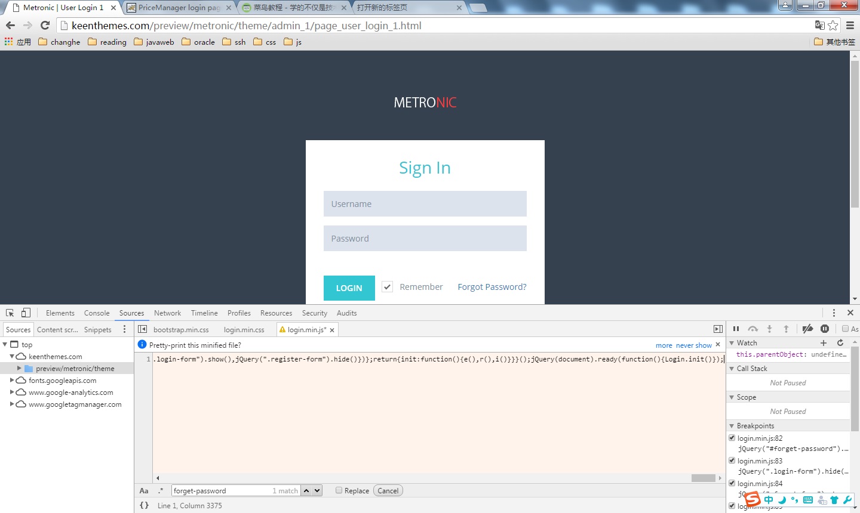The width and height of the screenshot is (860, 513).
Task: Reload the page
Action: pos(45,25)
